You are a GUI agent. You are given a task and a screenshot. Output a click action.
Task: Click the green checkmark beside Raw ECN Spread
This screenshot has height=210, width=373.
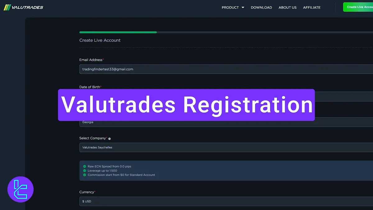point(84,166)
